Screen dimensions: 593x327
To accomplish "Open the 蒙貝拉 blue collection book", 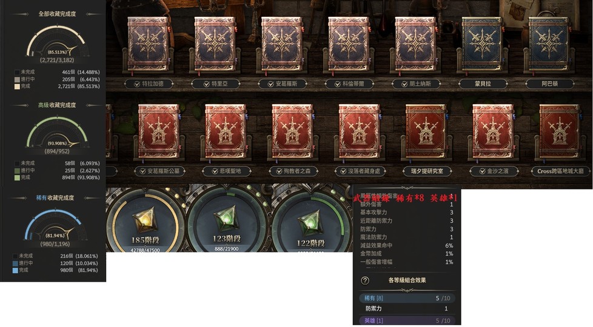I will [x=483, y=44].
